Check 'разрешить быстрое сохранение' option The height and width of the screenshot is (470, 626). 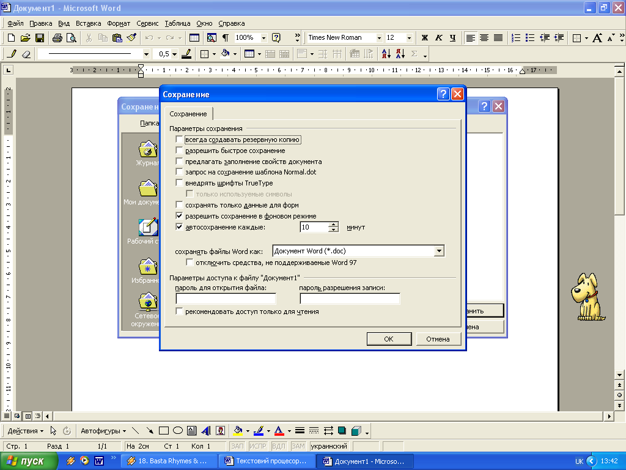point(179,151)
